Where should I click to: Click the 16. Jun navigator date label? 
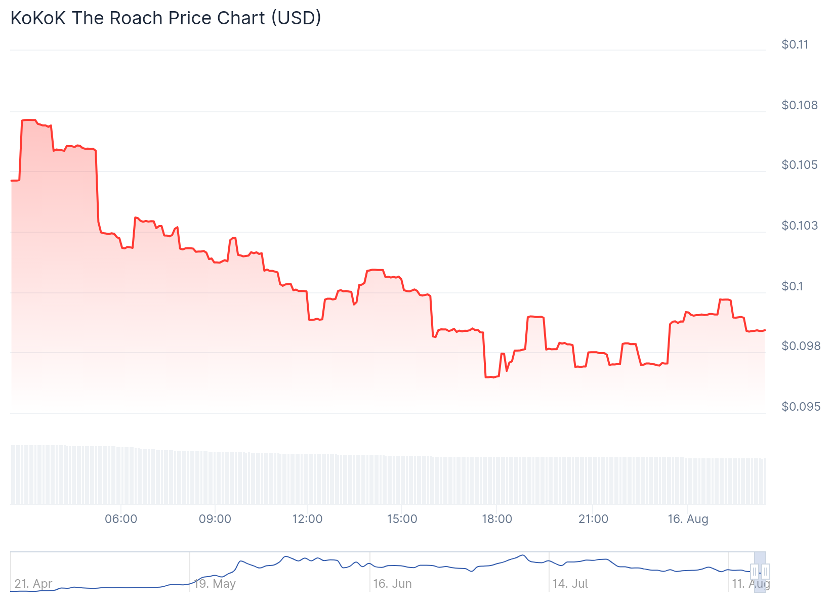[392, 584]
